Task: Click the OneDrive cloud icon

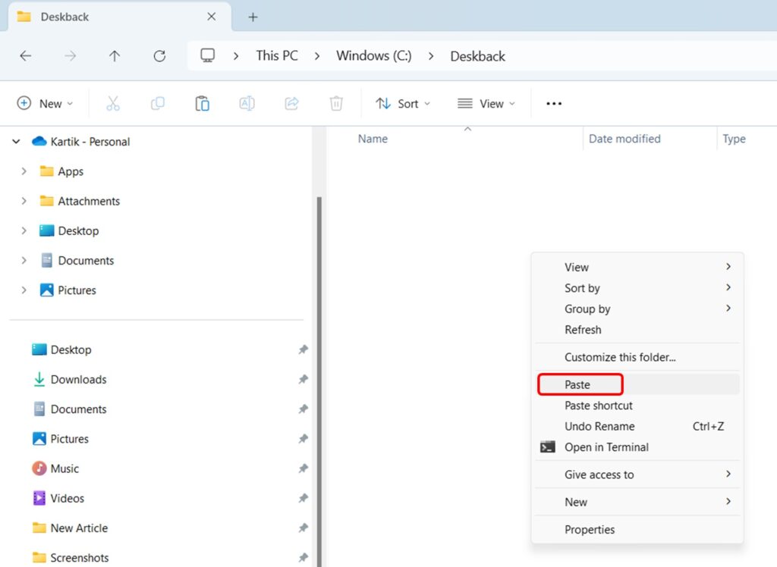Action: coord(39,141)
